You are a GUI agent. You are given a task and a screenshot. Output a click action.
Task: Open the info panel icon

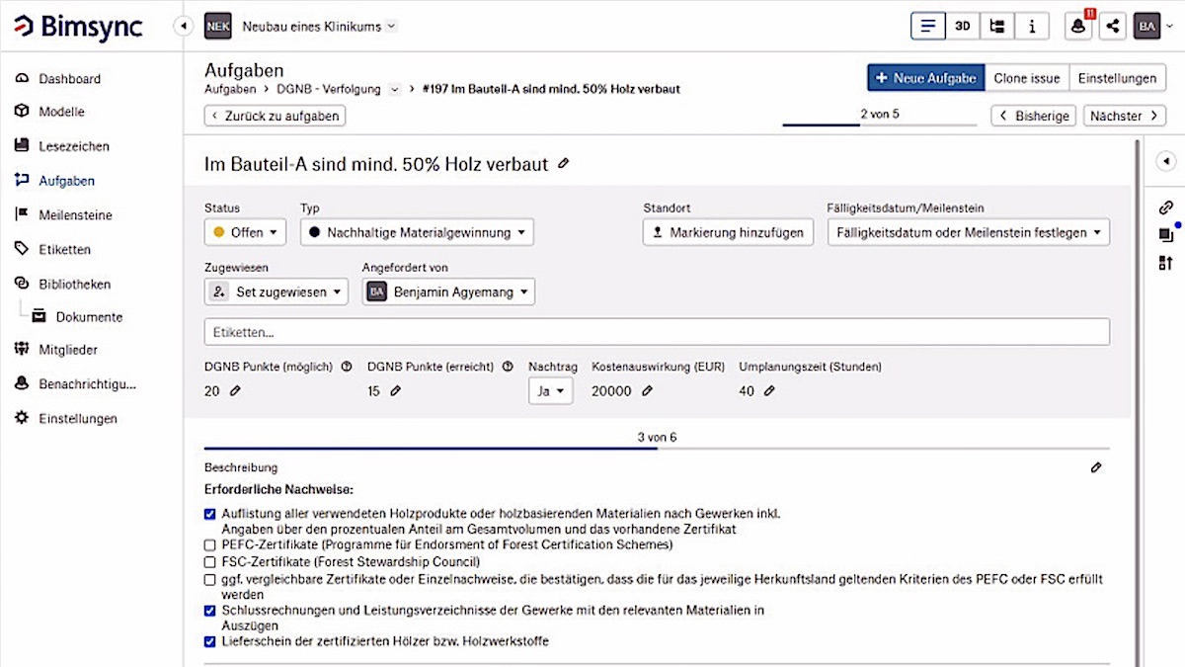(x=1031, y=27)
